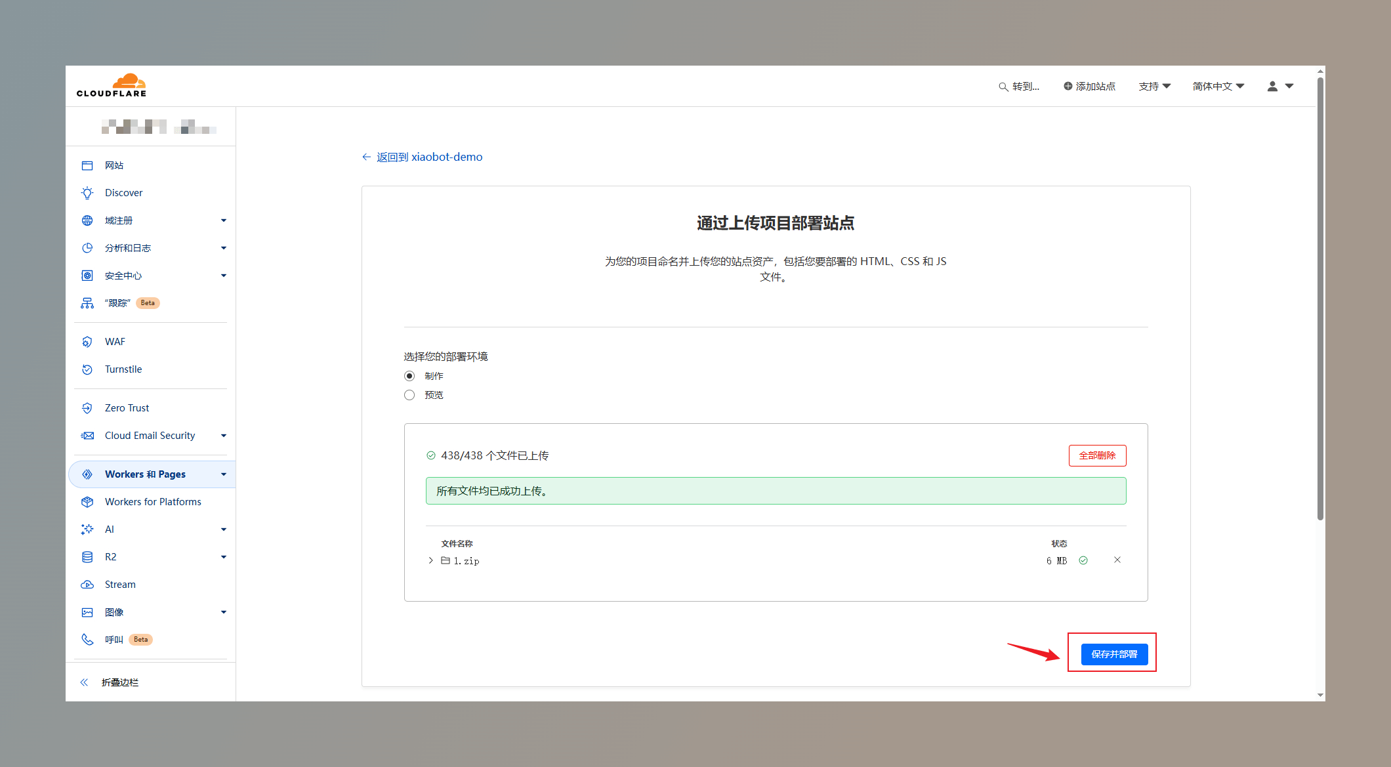Click the Cloudflare logo
The width and height of the screenshot is (1391, 767).
[112, 85]
